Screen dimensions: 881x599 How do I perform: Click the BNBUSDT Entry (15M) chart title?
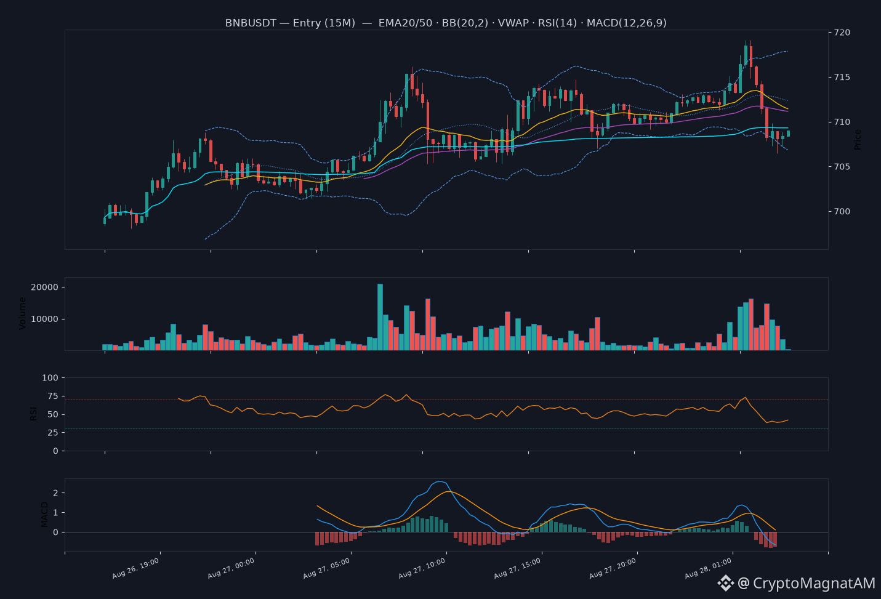click(x=446, y=23)
